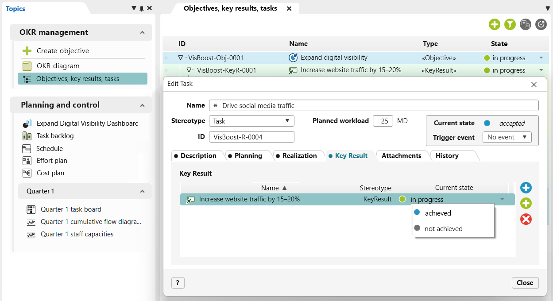Click the Objective target icon next to Expand digital visibility
Screen dimensions: 553x301
click(x=293, y=58)
